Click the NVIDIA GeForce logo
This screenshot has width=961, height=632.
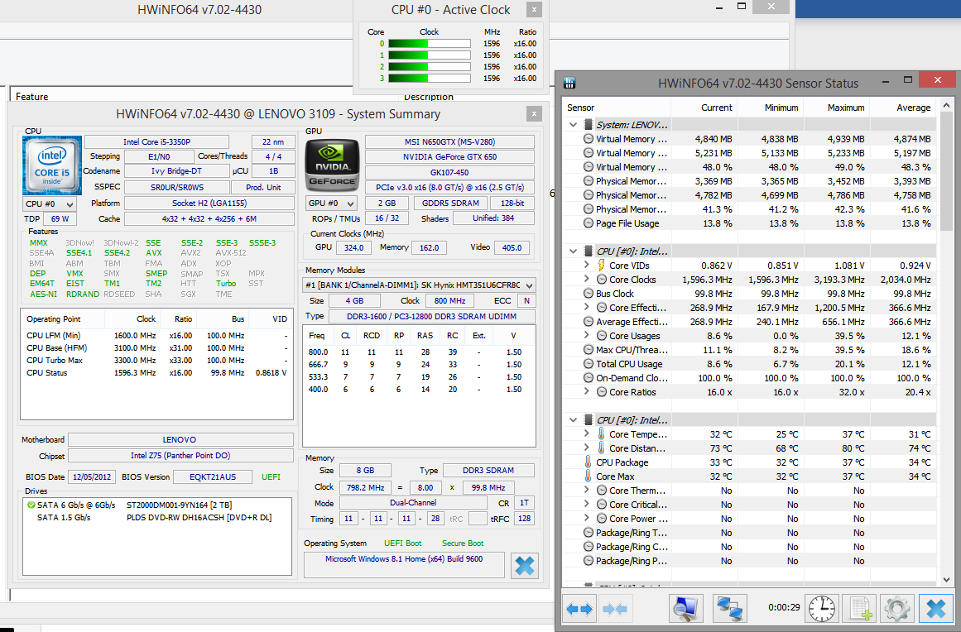pos(332,166)
